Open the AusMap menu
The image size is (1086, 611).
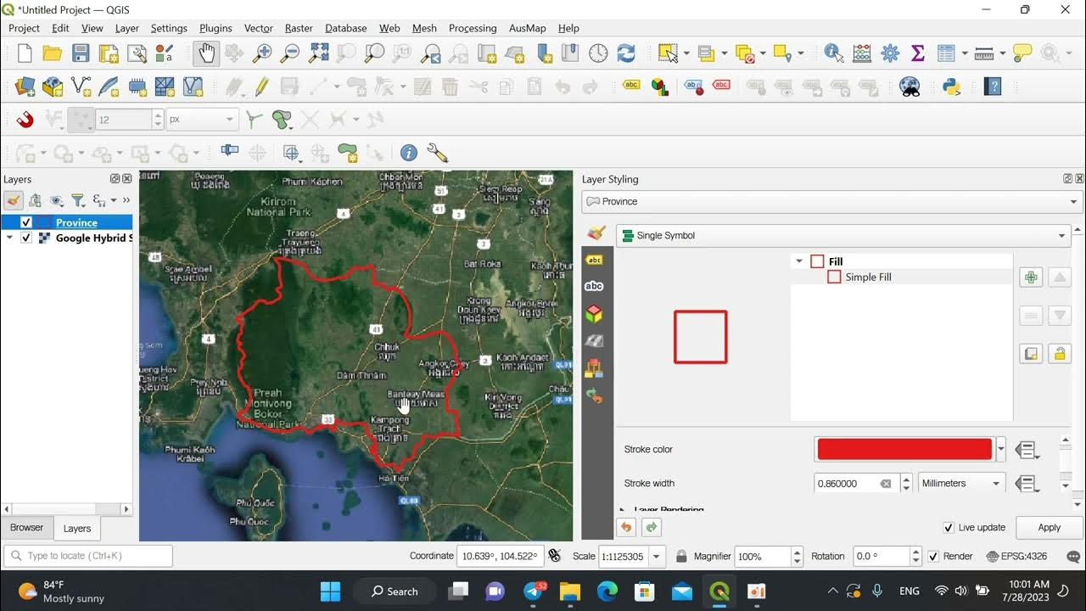pos(528,28)
